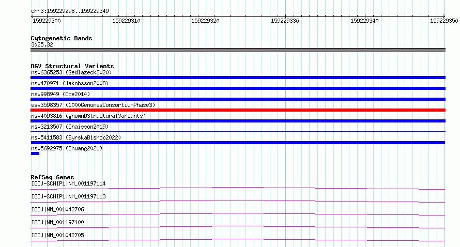Open variant nsv5692975 (Chuang2021) label

coord(67,148)
